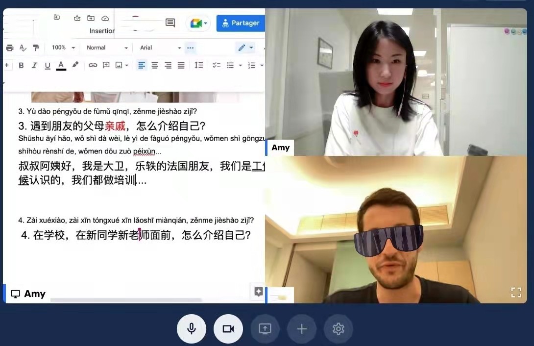Expand the participant video to fullscreen
Screen dimensions: 534x346
[x=516, y=292]
